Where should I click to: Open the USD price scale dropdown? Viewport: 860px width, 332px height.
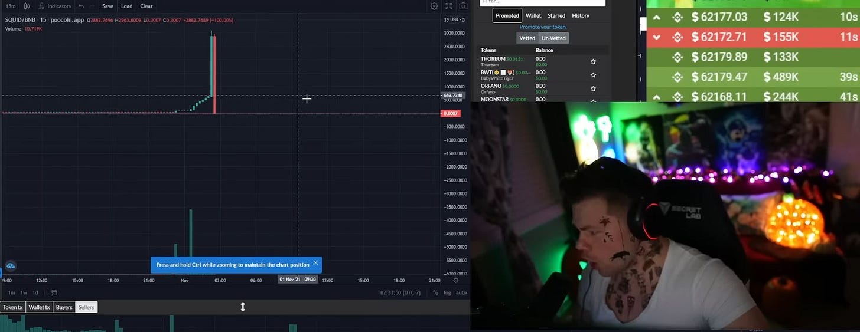point(455,19)
